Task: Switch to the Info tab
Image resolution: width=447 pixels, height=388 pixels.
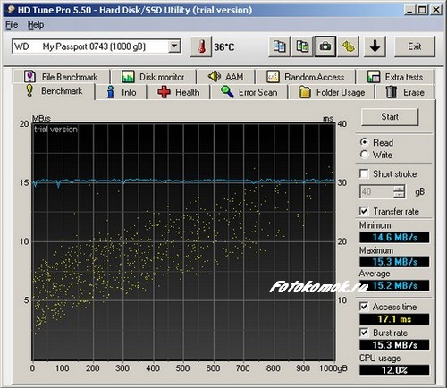Action: pyautogui.click(x=122, y=92)
